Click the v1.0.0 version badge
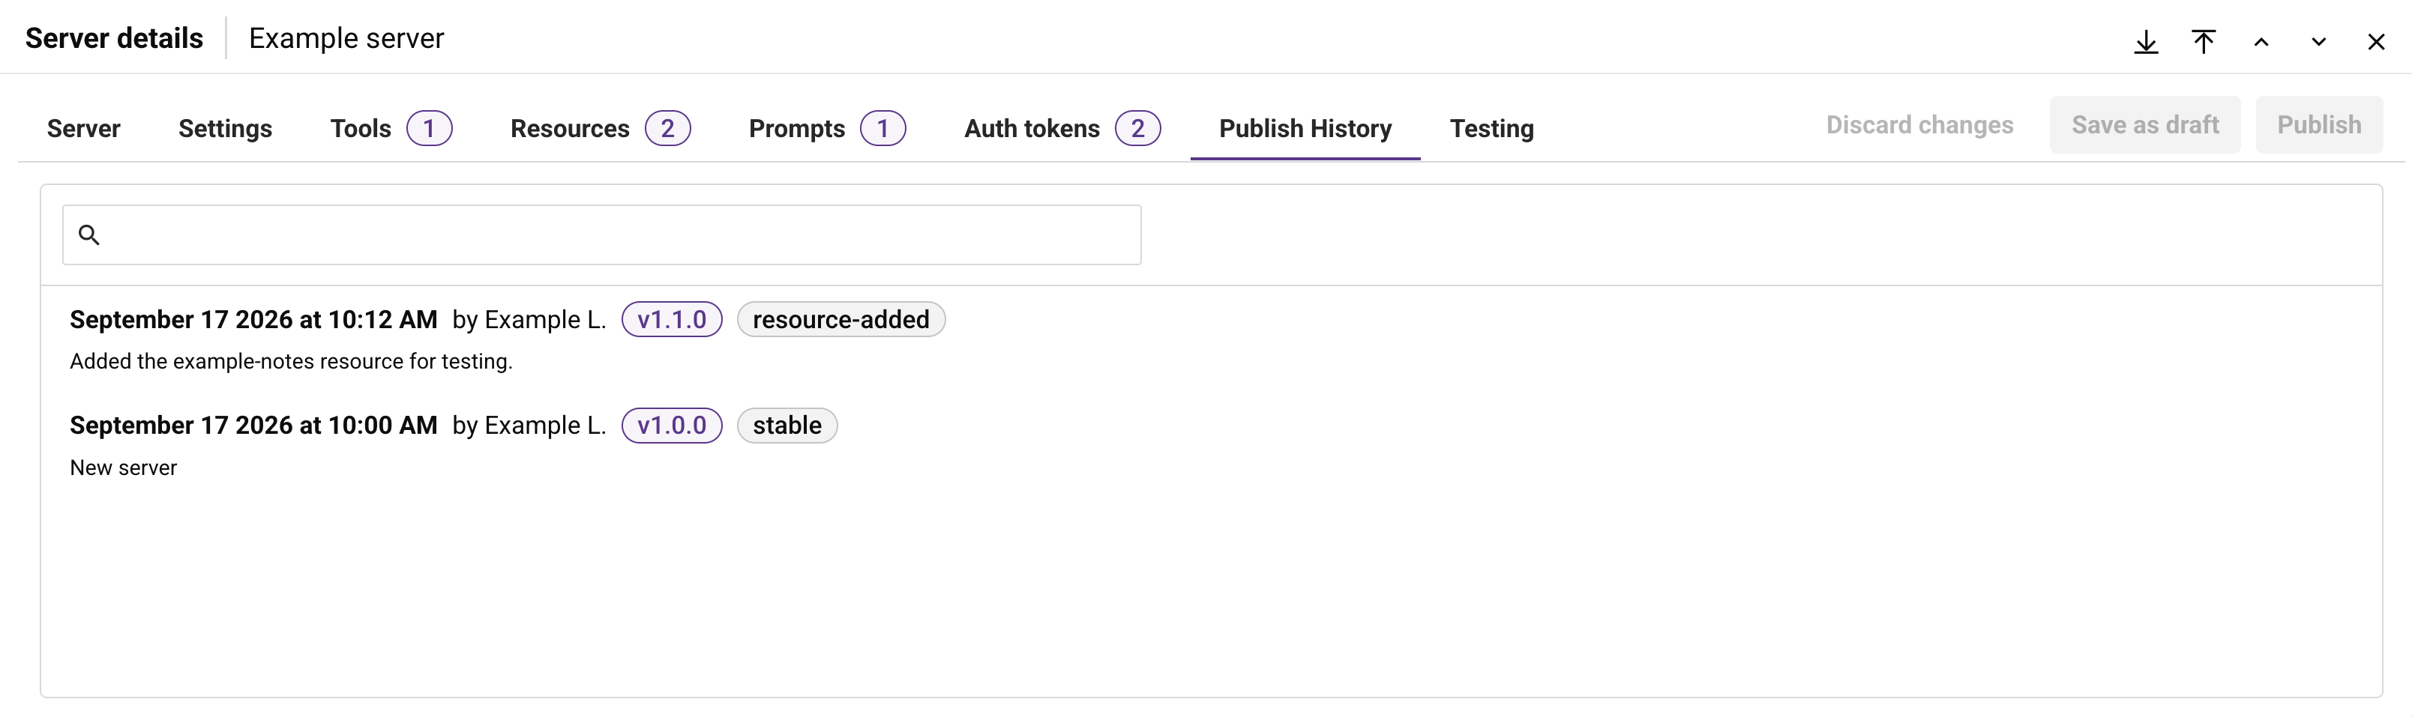 (671, 425)
